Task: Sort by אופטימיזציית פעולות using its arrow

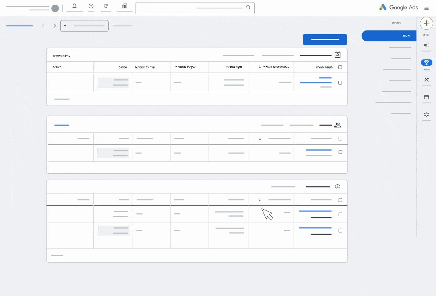Action: point(260,67)
